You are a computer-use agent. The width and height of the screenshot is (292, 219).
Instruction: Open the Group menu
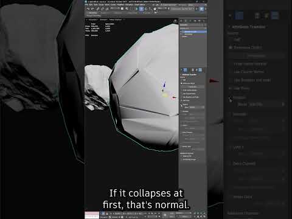pyautogui.click(x=100, y=4)
